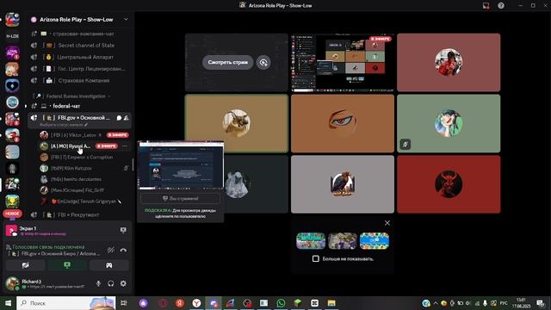Mute the microphone in the user panel
The image size is (551, 310).
point(98,283)
